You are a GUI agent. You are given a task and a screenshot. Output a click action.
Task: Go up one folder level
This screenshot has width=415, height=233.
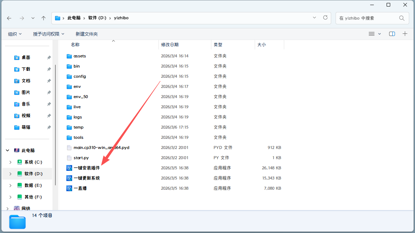tap(44, 18)
